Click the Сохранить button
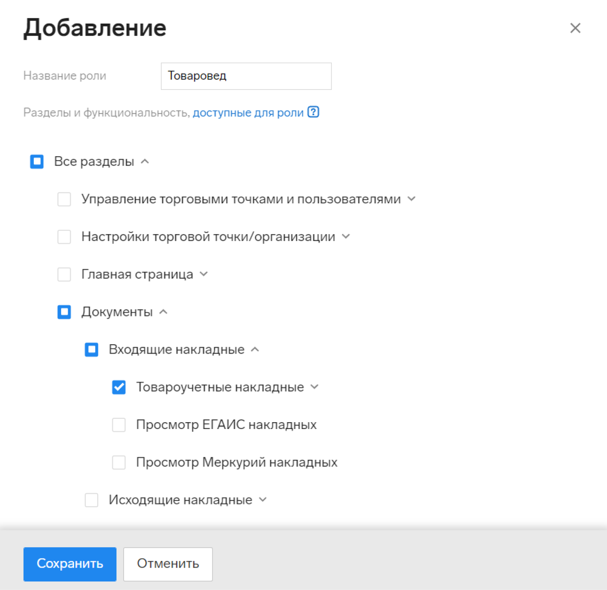This screenshot has height=590, width=607. pyautogui.click(x=70, y=564)
